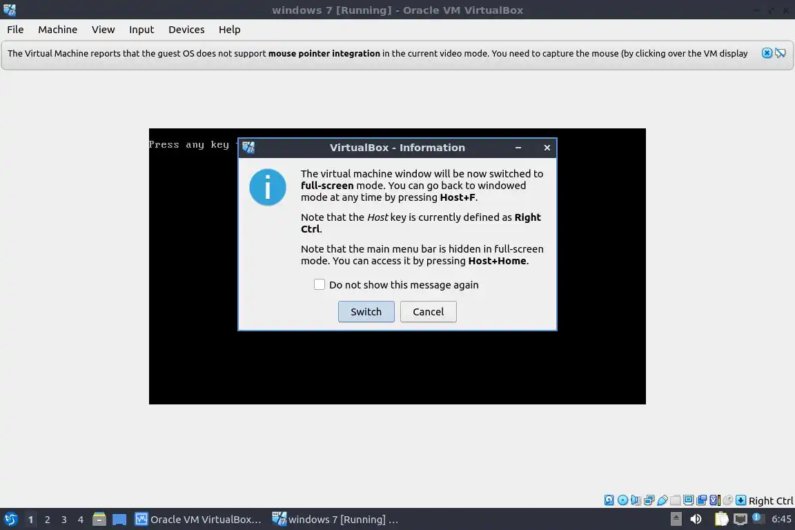Click the wired network tray icon
Viewport: 795px width, 530px height.
point(740,519)
